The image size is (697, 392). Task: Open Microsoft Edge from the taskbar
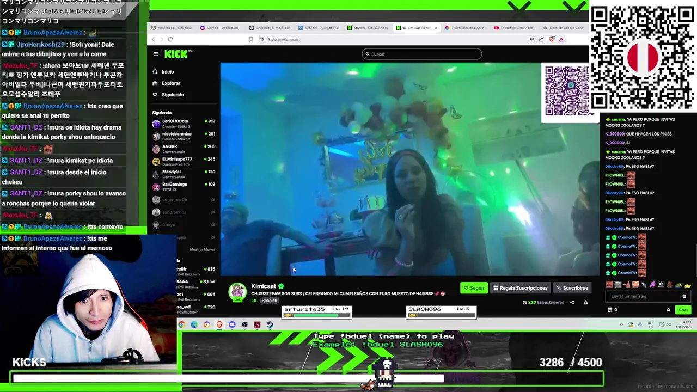194,324
